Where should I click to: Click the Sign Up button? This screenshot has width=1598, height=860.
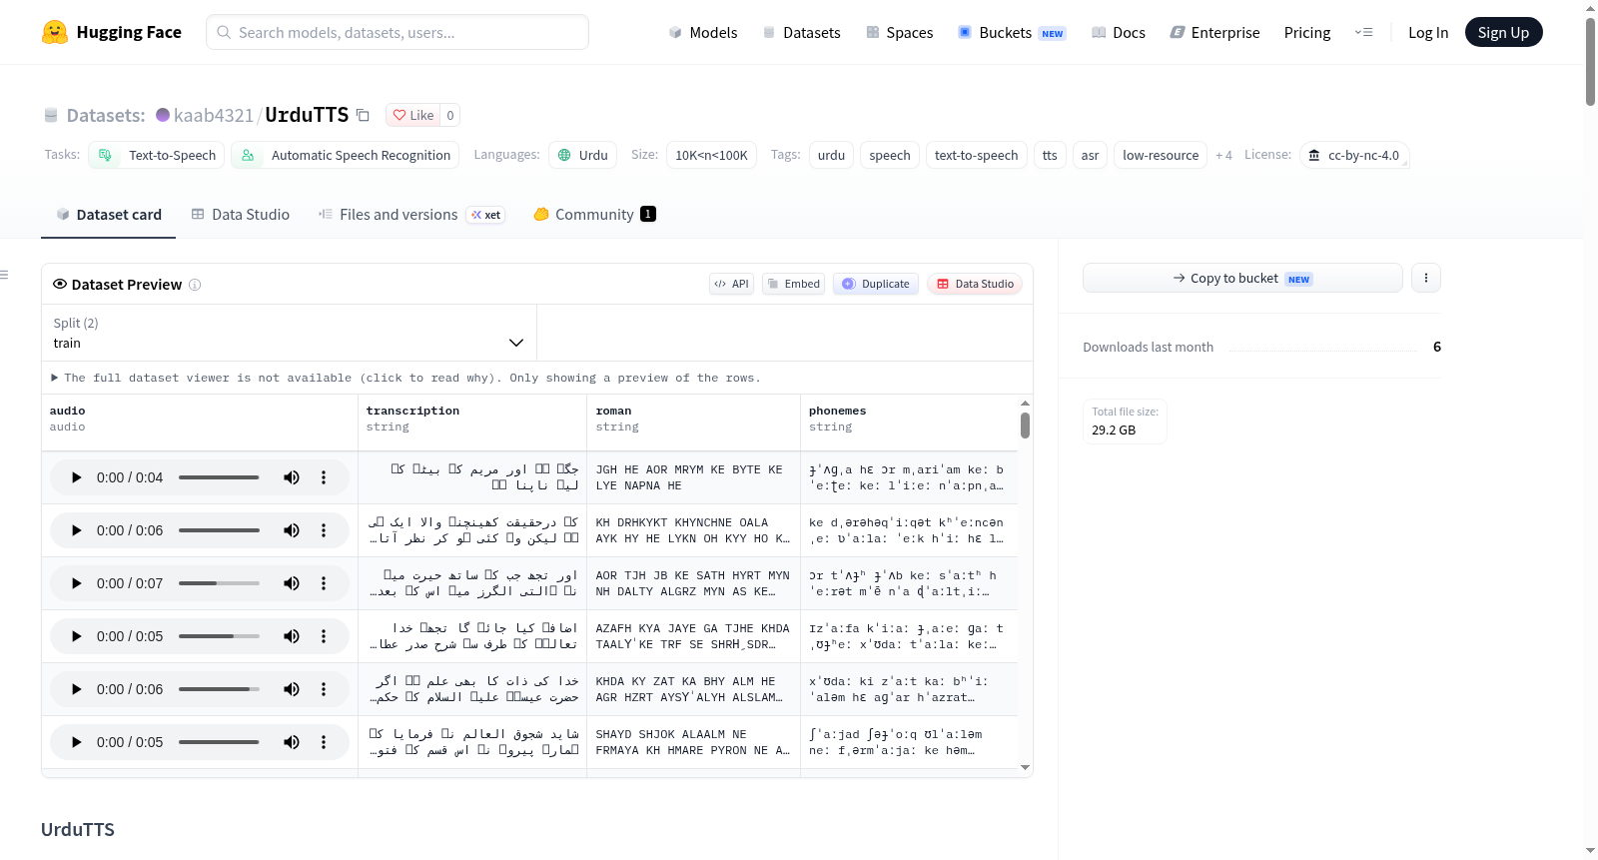(1504, 32)
